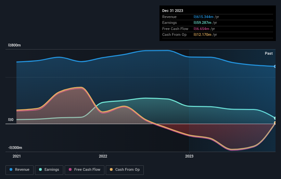The width and height of the screenshot is (281, 179).
Task: Click the Free Cash Flow label in tooltip
Action: click(175, 29)
